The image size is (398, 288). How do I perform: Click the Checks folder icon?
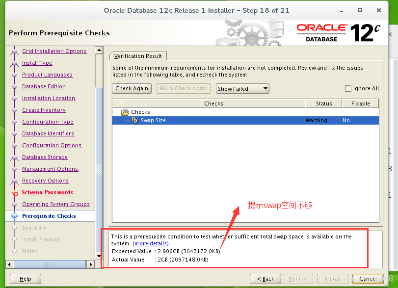point(125,112)
